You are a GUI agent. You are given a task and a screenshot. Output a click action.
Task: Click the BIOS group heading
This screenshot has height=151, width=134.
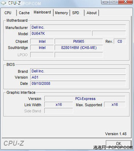click(x=11, y=64)
